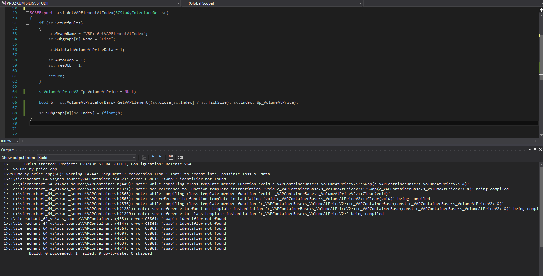Clear all Output pane text
Image resolution: width=543 pixels, height=276 pixels.
click(171, 157)
